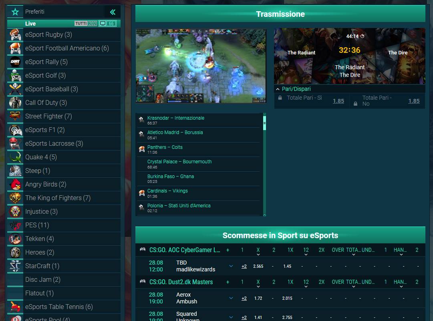Image resolution: width=433 pixels, height=321 pixels.
Task: Toggle the streaming-only 66 filter
Action: point(107,24)
